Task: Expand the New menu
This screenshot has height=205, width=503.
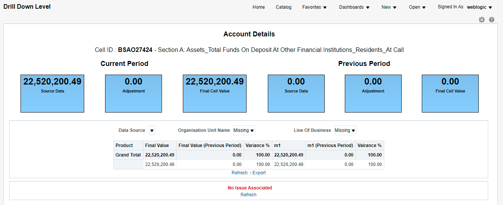Action: (x=389, y=7)
